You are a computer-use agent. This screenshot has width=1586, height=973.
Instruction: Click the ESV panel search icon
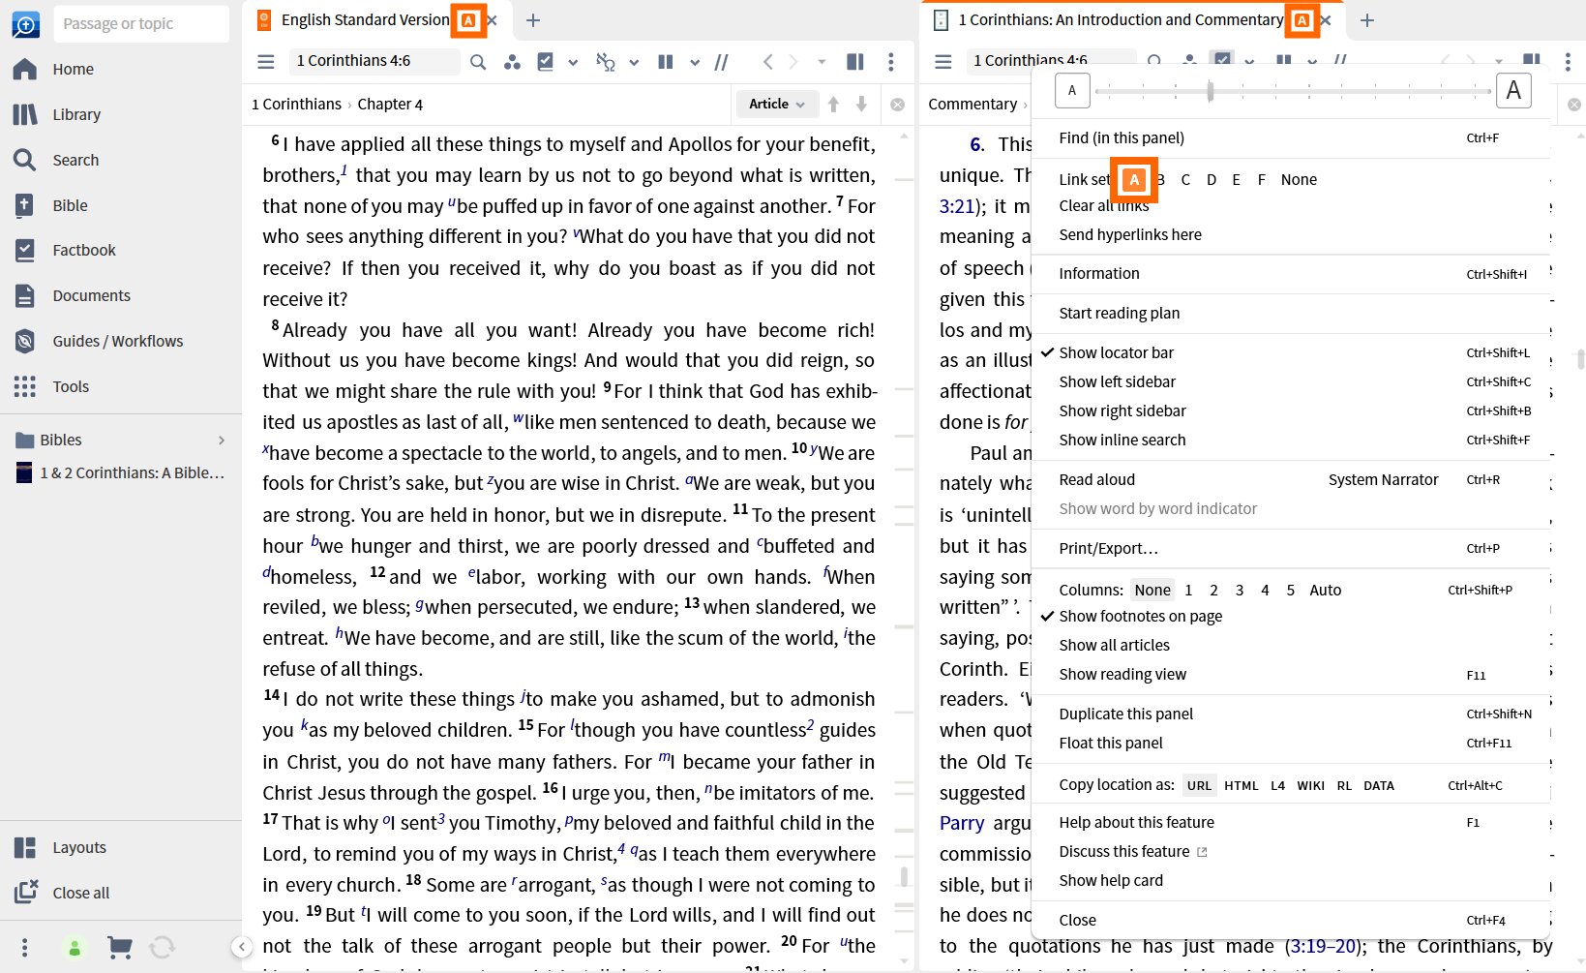pyautogui.click(x=478, y=61)
